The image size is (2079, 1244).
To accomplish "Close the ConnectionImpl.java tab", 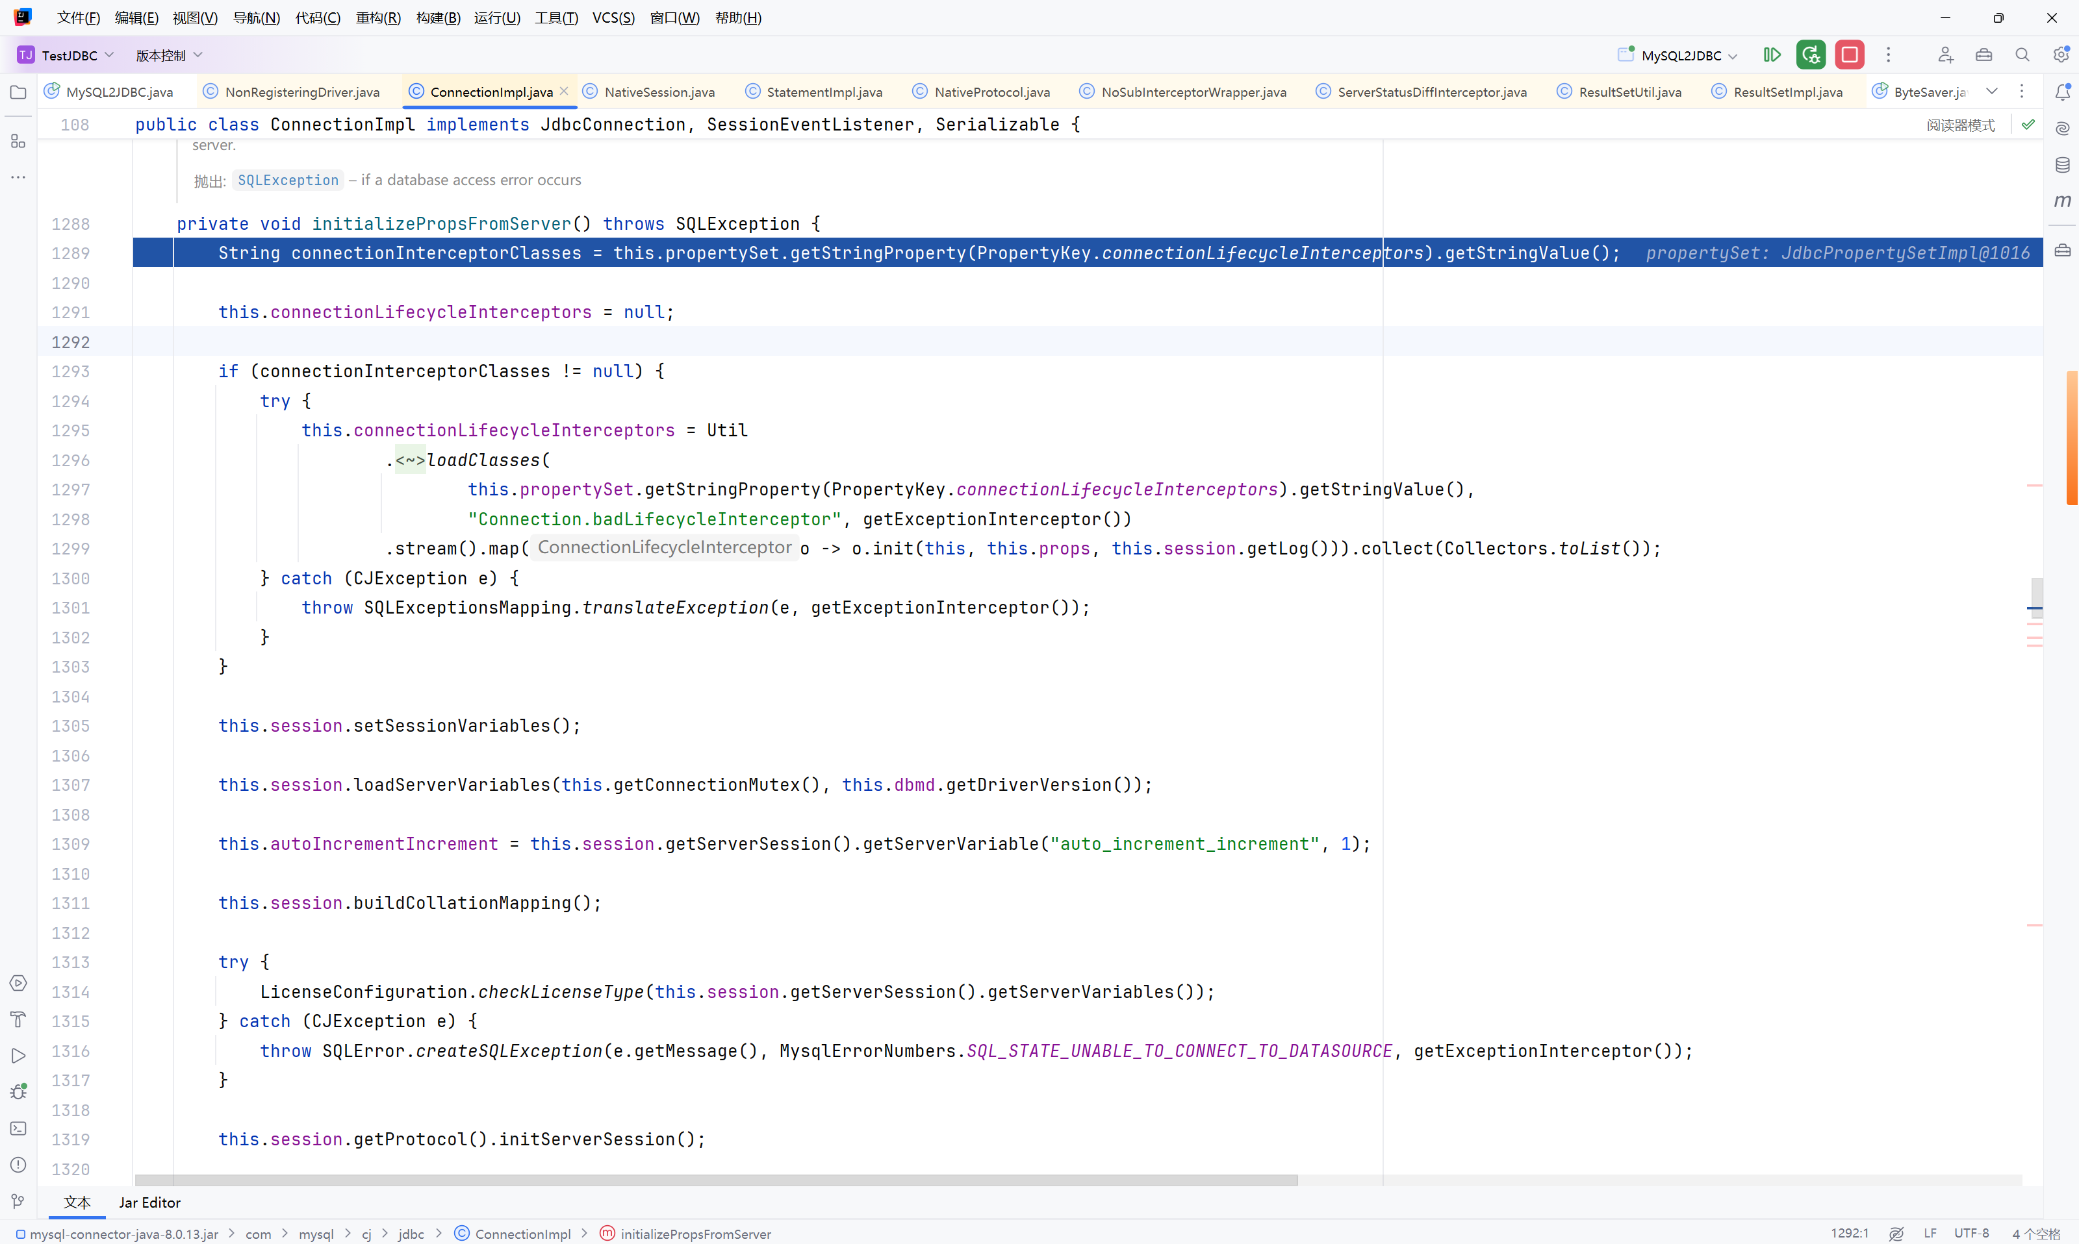I will (x=563, y=90).
